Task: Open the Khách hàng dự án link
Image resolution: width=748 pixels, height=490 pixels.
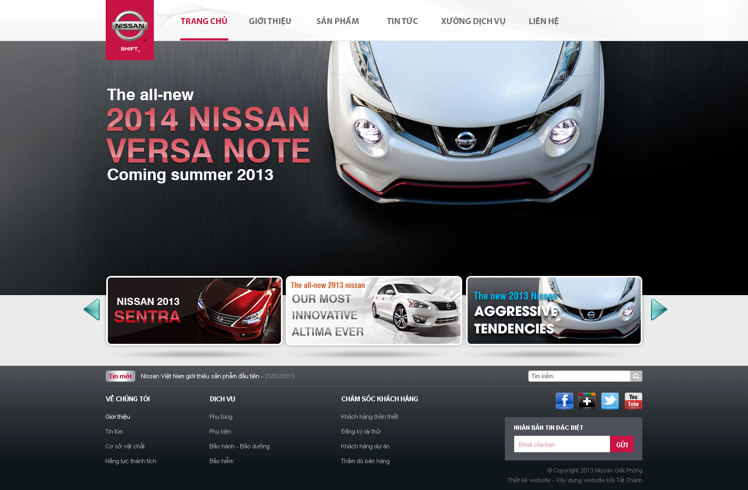Action: 365,446
